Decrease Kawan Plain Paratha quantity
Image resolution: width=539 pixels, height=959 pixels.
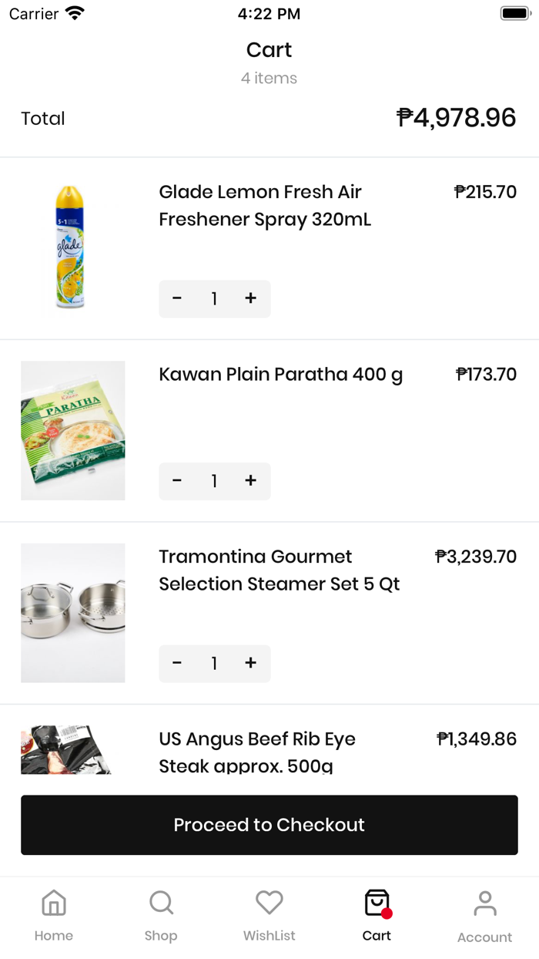point(177,481)
